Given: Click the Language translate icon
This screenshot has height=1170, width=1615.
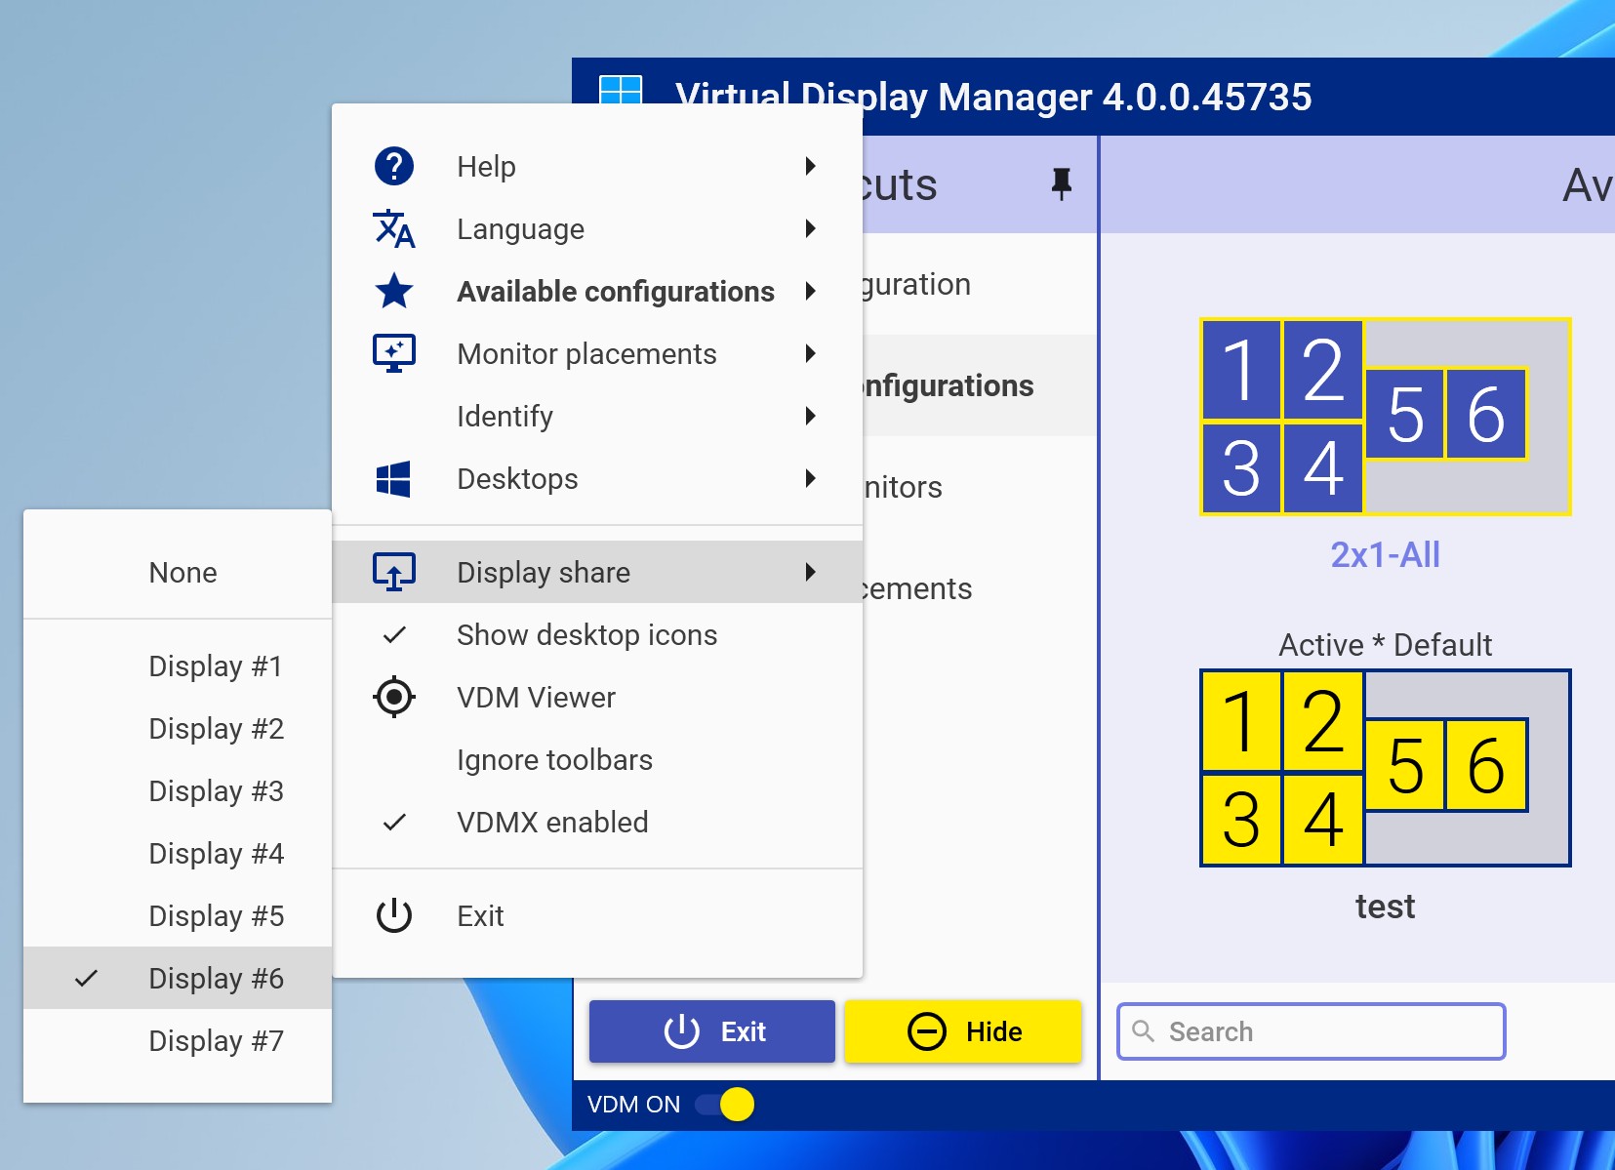Looking at the screenshot, I should 394,228.
